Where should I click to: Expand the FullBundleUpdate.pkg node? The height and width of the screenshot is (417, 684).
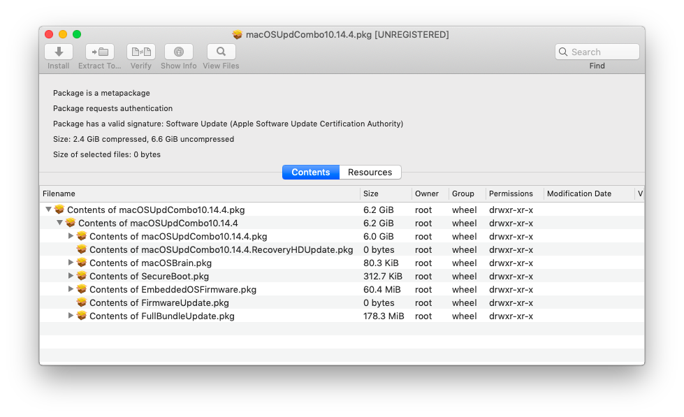pyautogui.click(x=71, y=315)
